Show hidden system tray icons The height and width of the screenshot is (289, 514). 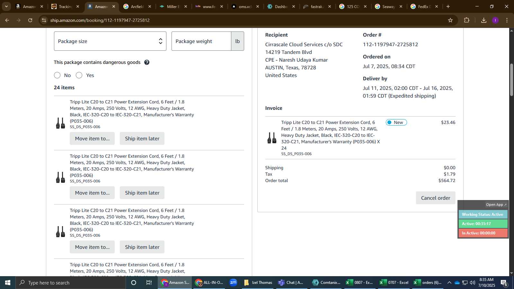tap(449, 283)
